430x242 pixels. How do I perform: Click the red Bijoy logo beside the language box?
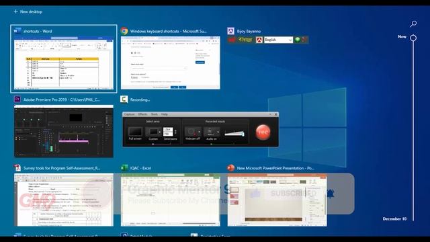[259, 40]
